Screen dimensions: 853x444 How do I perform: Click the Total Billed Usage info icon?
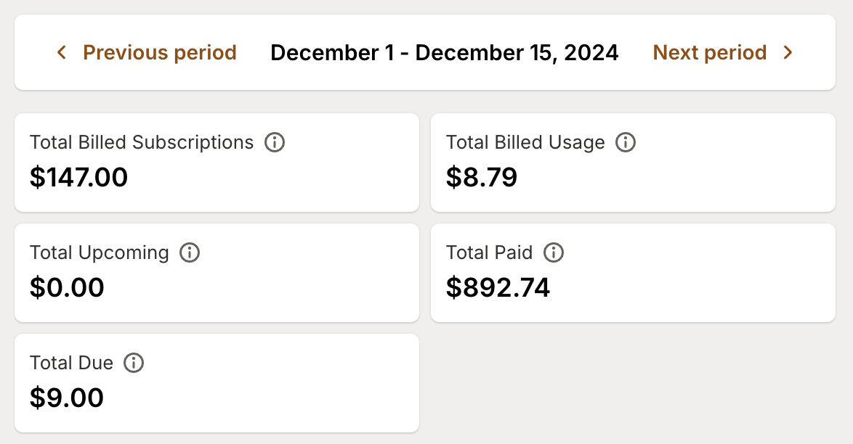625,142
